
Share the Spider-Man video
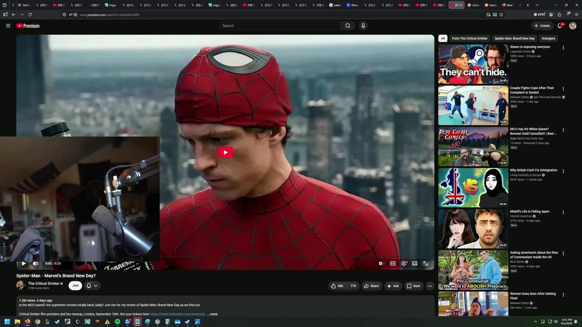(x=371, y=286)
